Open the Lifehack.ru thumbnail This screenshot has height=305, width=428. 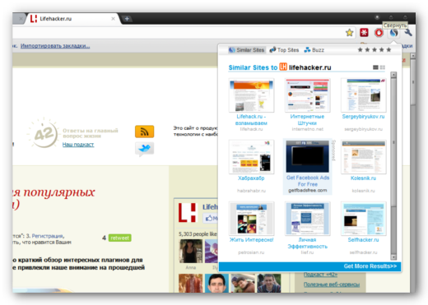251,95
